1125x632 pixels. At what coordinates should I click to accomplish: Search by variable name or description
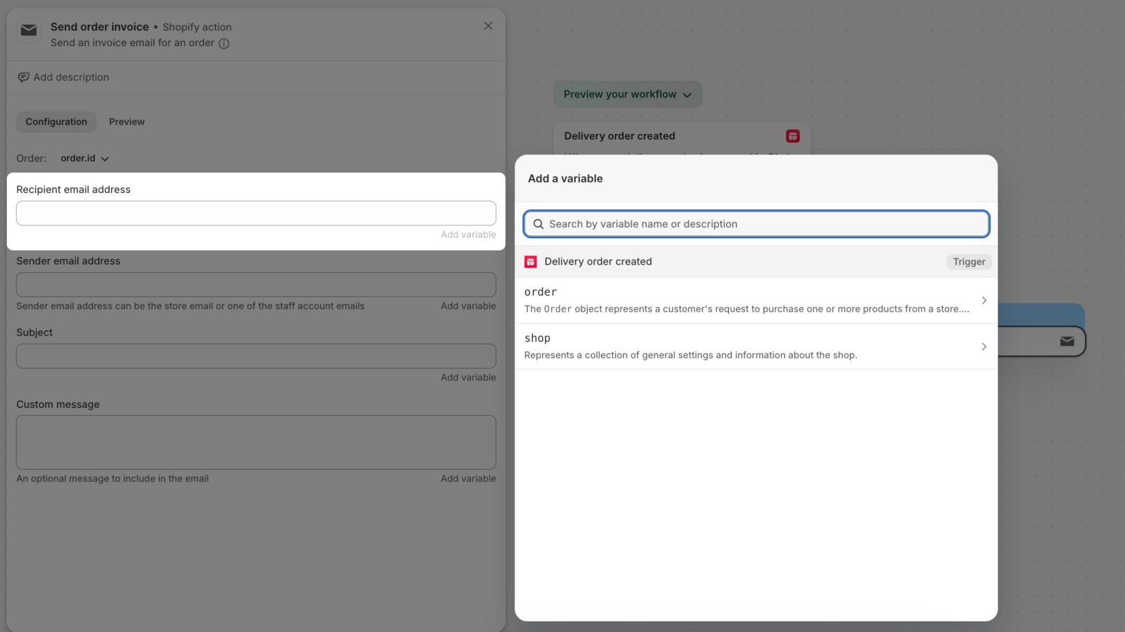757,224
